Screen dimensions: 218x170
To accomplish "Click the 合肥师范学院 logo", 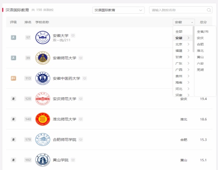I will (x=43, y=139).
